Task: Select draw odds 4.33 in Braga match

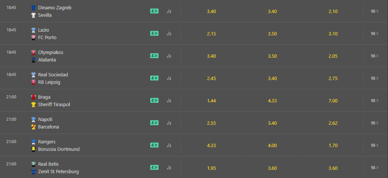Action: click(x=272, y=101)
